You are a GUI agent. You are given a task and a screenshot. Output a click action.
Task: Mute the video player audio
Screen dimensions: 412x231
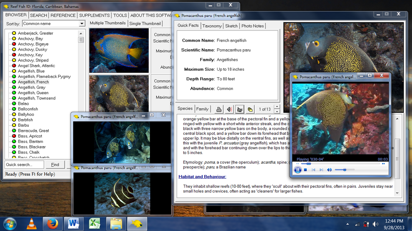tap(329, 170)
